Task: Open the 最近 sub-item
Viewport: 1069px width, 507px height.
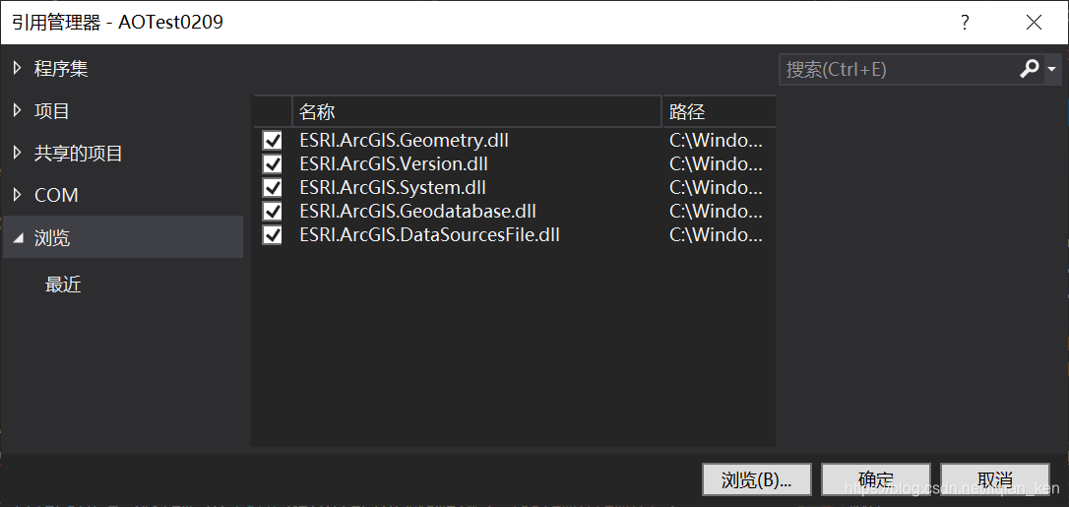Action: click(63, 285)
